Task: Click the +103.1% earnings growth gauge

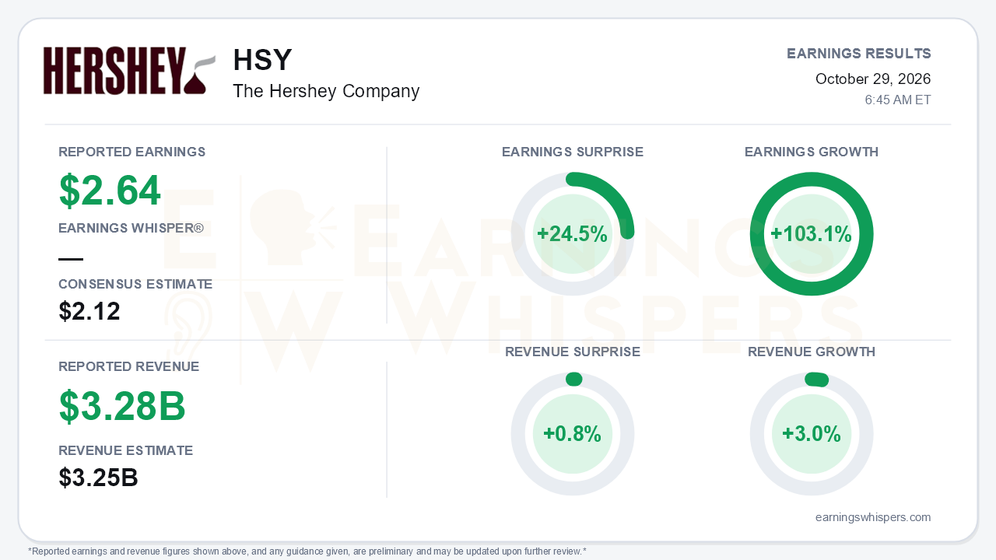Action: tap(812, 234)
